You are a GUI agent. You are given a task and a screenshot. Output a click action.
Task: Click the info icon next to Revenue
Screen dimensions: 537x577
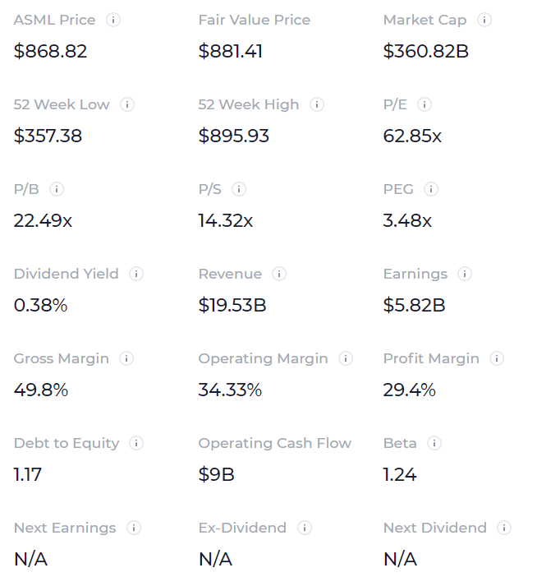[279, 274]
